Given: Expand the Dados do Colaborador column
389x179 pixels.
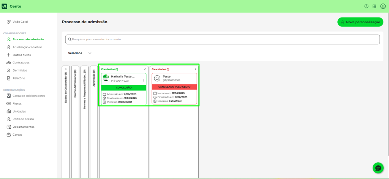Looking at the screenshot, I should click(x=66, y=69).
